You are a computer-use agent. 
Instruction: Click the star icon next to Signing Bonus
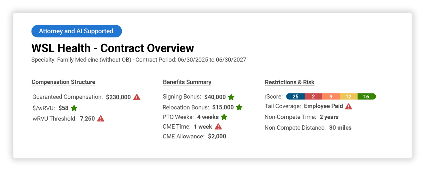click(x=231, y=97)
